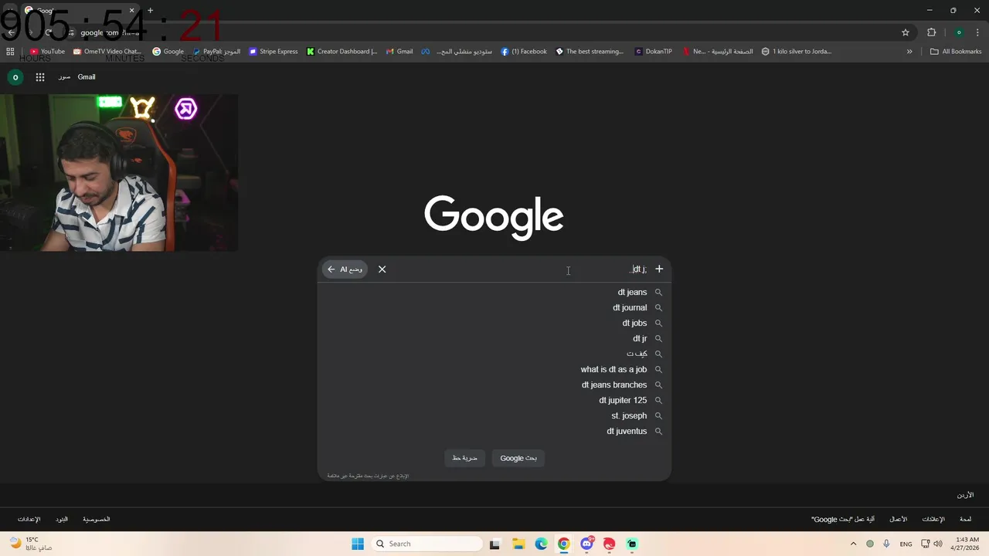Click magnifier icon beside 'dt jeans'
This screenshot has width=989, height=556.
(658, 292)
